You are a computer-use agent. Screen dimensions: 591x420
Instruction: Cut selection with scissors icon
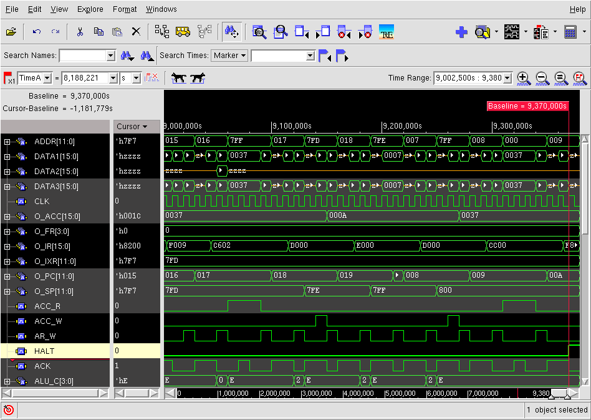tap(80, 32)
